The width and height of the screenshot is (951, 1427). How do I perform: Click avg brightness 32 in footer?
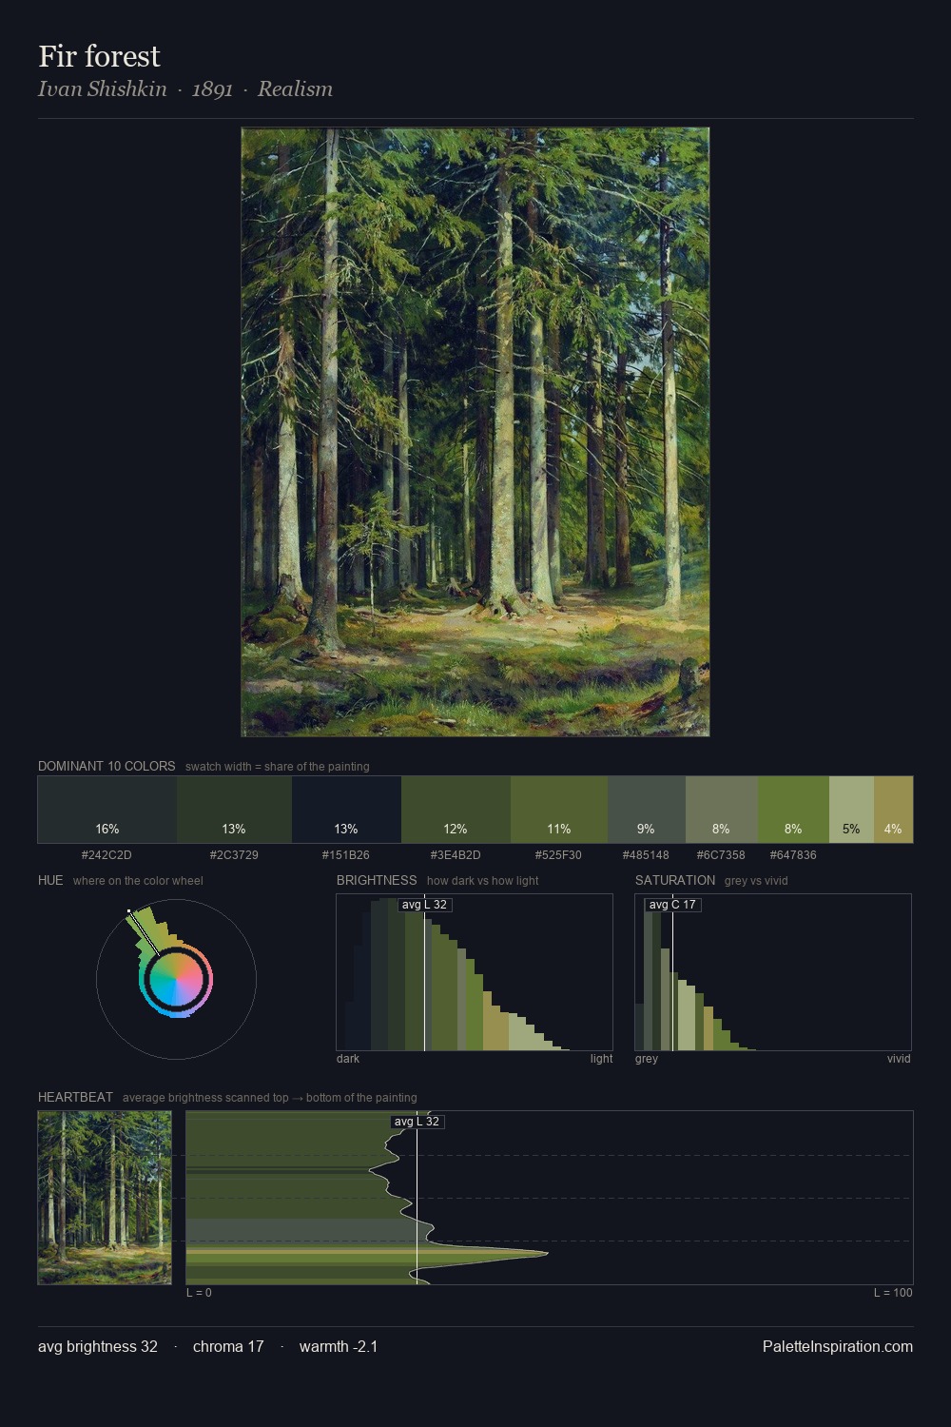pos(98,1346)
